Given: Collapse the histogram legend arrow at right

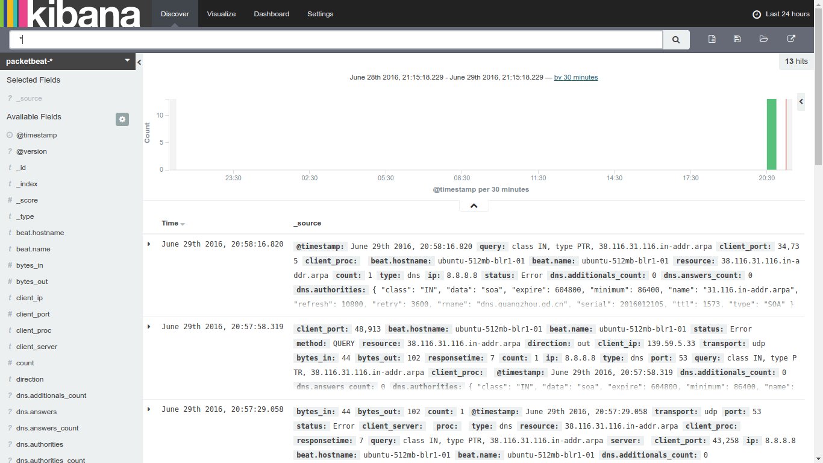Looking at the screenshot, I should (801, 102).
